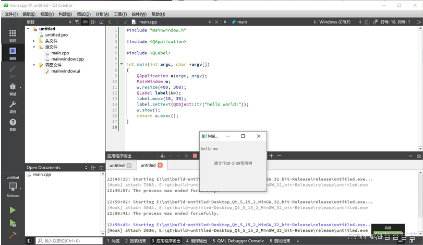Select mainwindow.cpp in the project tree
423x245 pixels.
(x=67, y=59)
